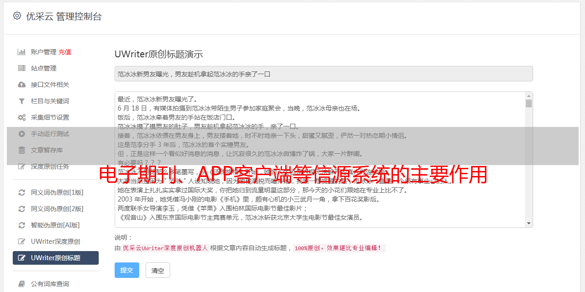This screenshot has width=585, height=292.
Task: Click the 100%原创，效果堪比专业编辑！ text
Action: point(339,248)
